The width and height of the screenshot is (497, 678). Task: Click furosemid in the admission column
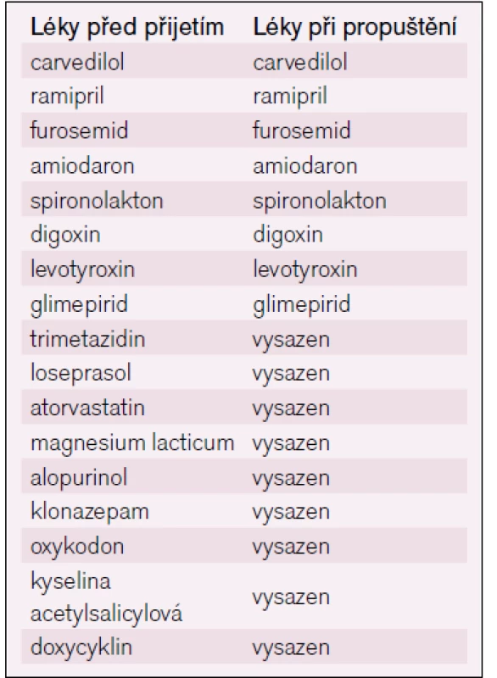(79, 131)
